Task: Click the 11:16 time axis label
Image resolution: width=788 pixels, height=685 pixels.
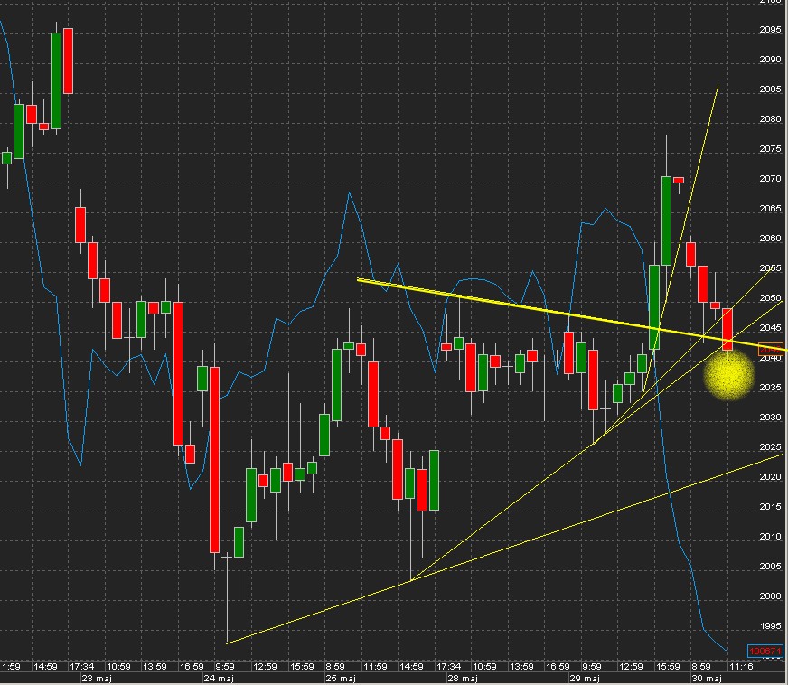Action: pyautogui.click(x=741, y=666)
